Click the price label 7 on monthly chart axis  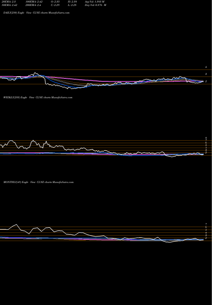206,224
